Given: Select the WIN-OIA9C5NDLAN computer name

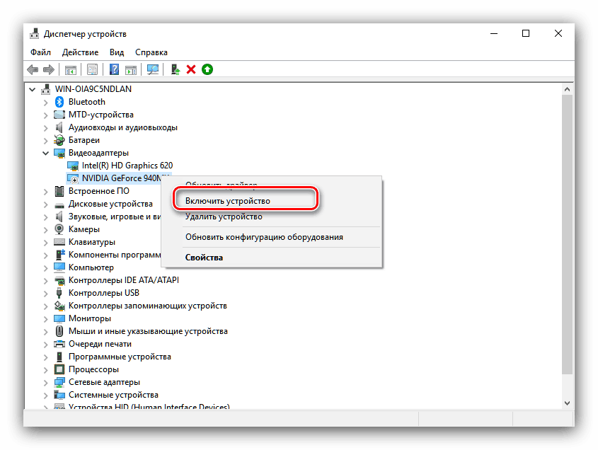Looking at the screenshot, I should point(93,89).
